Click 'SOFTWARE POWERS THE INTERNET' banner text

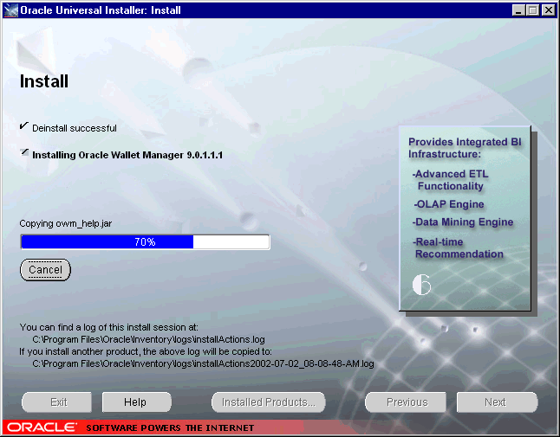click(170, 427)
